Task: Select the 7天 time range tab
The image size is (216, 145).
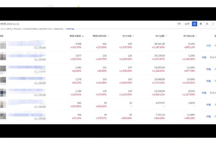Action: (x=179, y=24)
